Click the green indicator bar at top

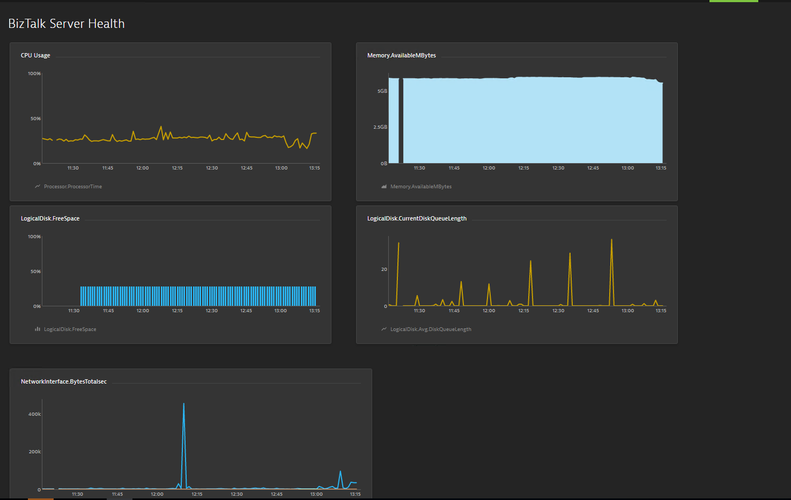(734, 1)
